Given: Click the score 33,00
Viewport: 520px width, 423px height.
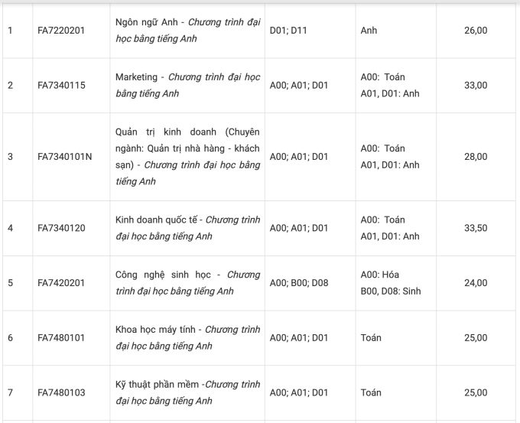Looking at the screenshot, I should coord(475,85).
